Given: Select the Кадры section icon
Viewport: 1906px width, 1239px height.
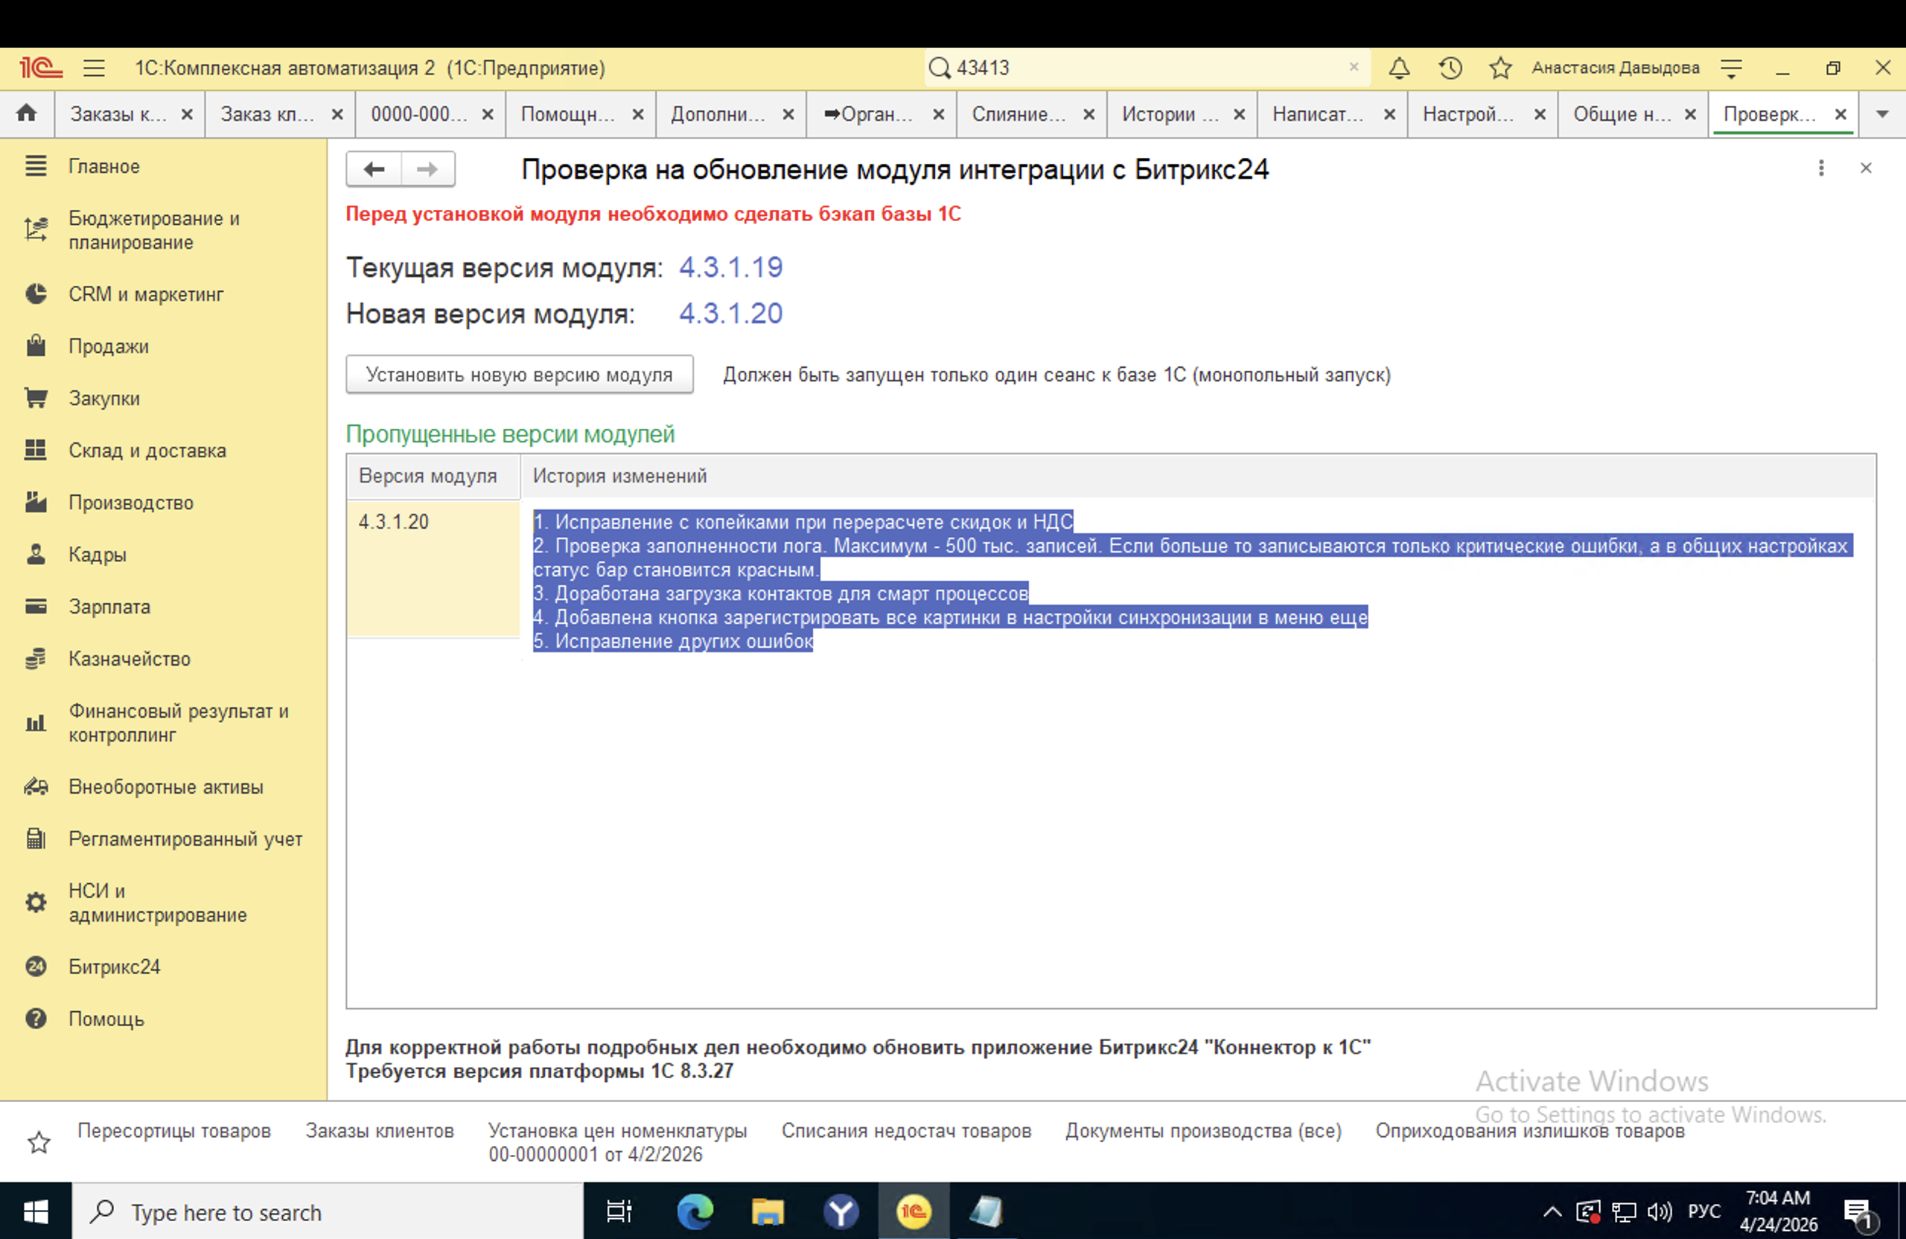Looking at the screenshot, I should (x=36, y=554).
